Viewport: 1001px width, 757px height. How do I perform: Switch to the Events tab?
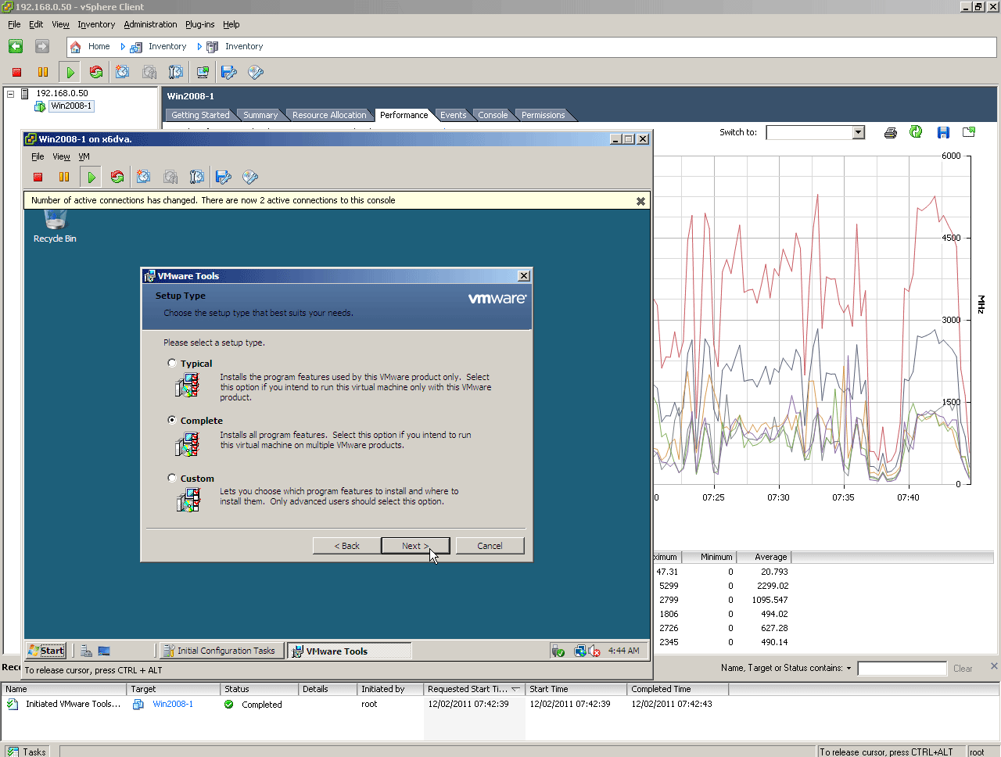pos(453,115)
